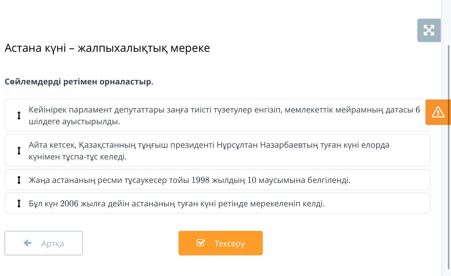The image size is (451, 276).
Task: Grab drag handle for Айта кетсек sentence
Action: [x=19, y=150]
